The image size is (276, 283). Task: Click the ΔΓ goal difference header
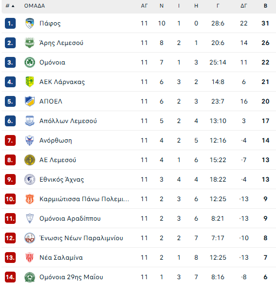(244, 6)
